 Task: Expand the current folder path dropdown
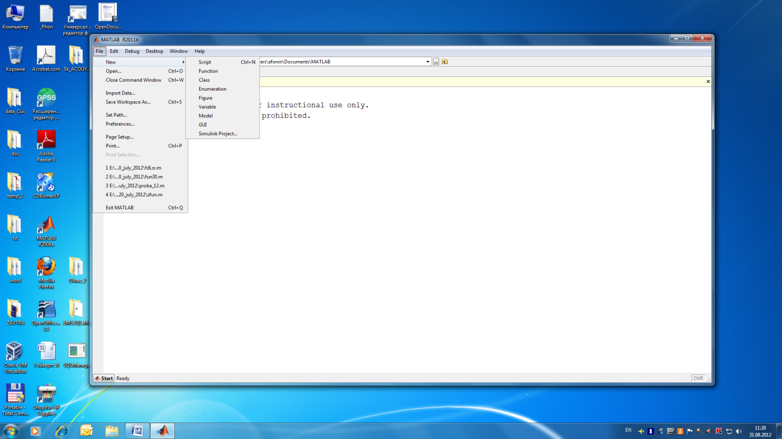coord(428,62)
